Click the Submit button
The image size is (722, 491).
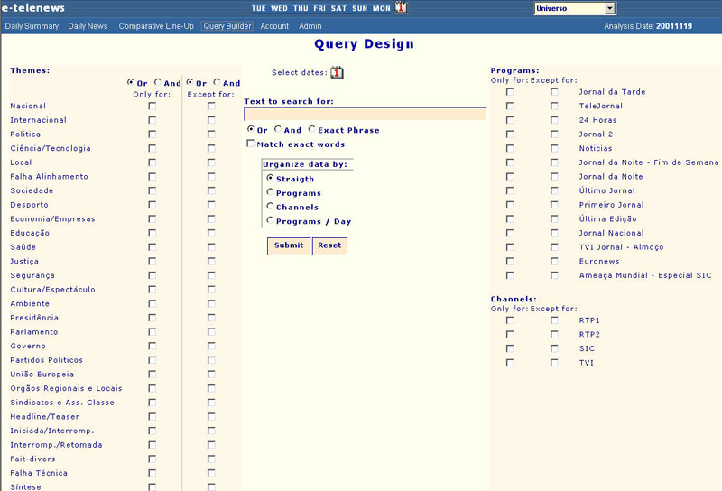click(x=289, y=245)
